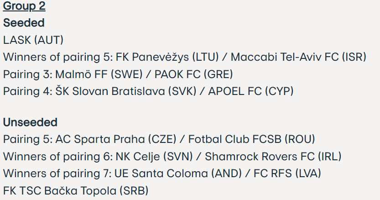Viewport: 380px width, 200px height.
Task: Click AC Sparta Praha (CZE) text
Action: [x=116, y=139]
